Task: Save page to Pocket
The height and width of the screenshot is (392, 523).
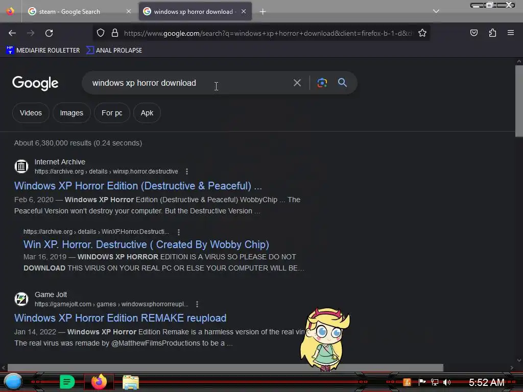Action: click(473, 33)
